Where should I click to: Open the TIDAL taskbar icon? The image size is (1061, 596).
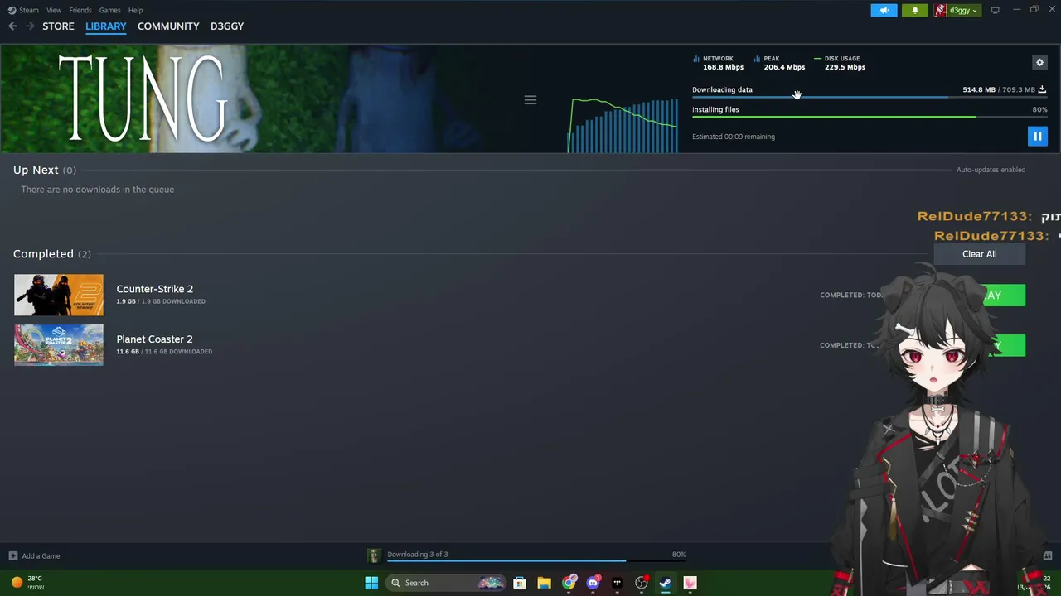tap(617, 583)
